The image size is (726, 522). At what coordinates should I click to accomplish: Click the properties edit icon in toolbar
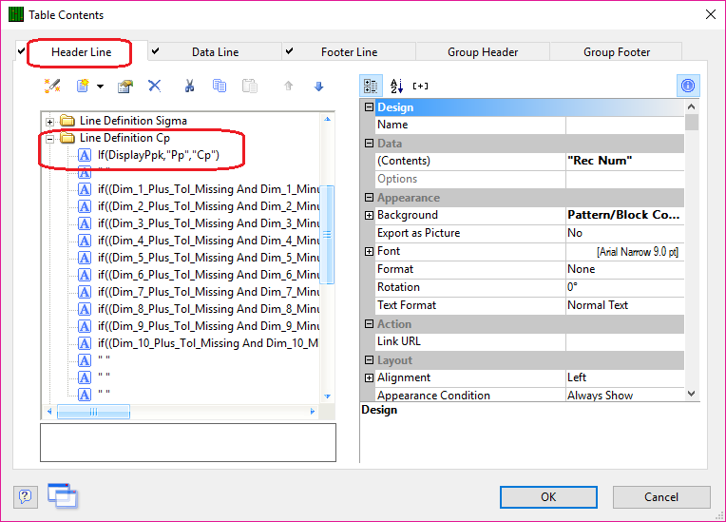tap(125, 87)
